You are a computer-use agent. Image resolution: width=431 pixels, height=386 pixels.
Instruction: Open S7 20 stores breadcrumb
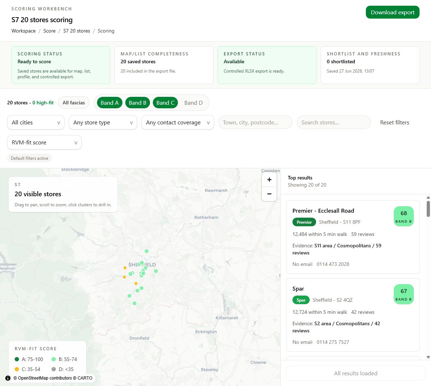tap(77, 31)
